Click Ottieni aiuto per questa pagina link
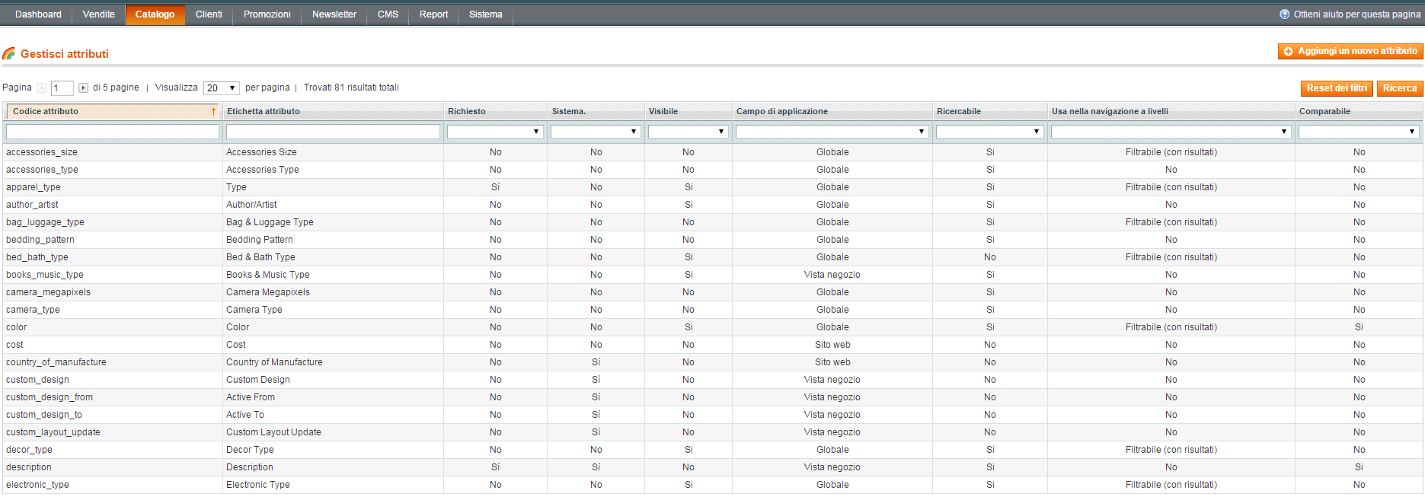 (1356, 14)
